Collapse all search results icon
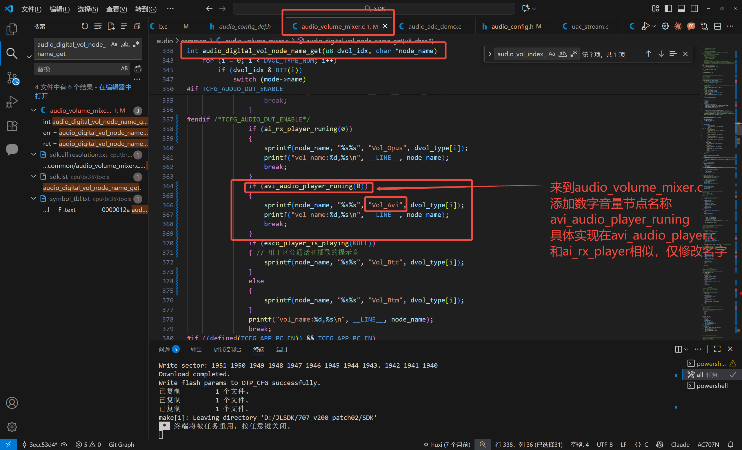 (137, 26)
